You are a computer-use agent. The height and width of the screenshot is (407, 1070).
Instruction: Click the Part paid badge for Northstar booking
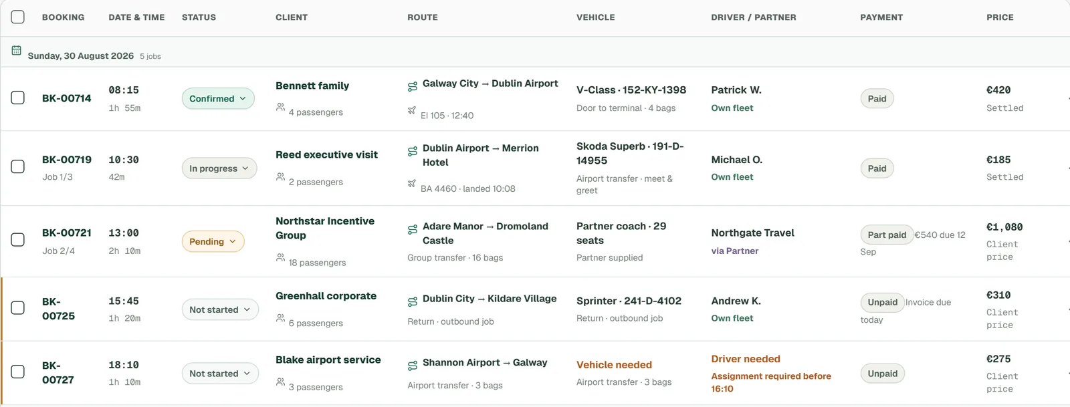887,235
